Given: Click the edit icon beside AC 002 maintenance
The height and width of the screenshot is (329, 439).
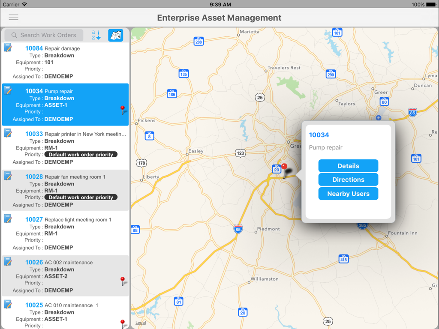Looking at the screenshot, I should coord(8,261).
